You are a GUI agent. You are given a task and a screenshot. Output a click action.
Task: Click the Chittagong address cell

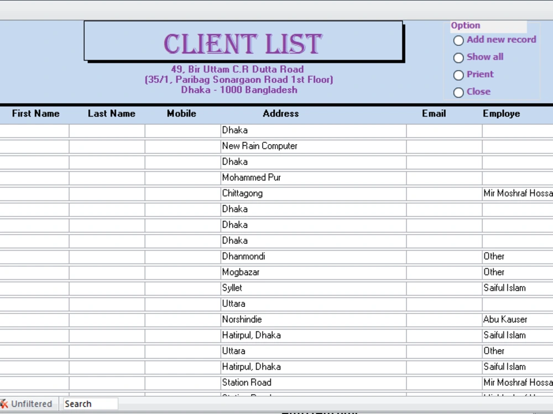pyautogui.click(x=314, y=194)
